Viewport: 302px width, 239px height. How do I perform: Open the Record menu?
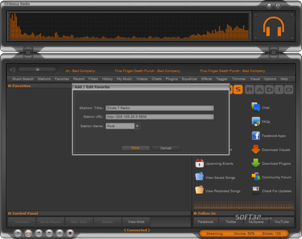(79, 79)
